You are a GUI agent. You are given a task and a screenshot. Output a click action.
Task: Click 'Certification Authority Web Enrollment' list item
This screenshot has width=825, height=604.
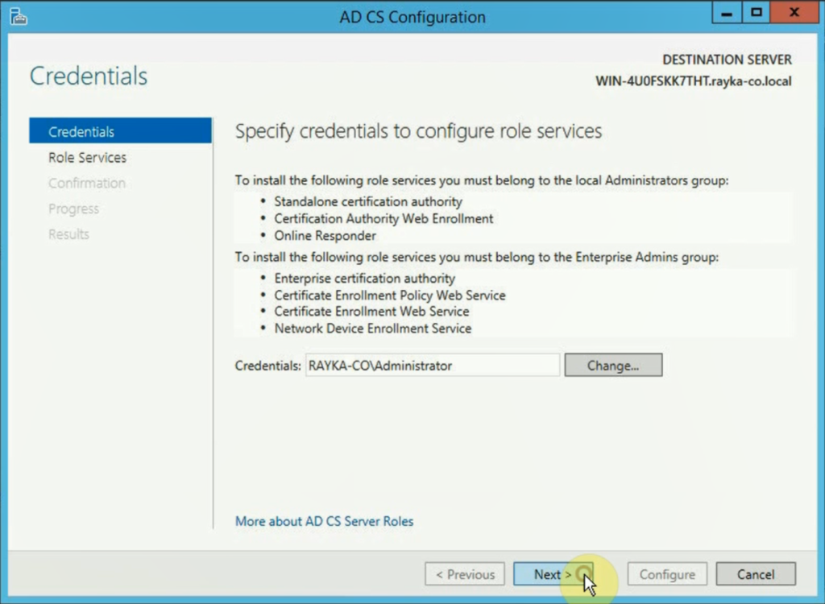[x=383, y=218]
